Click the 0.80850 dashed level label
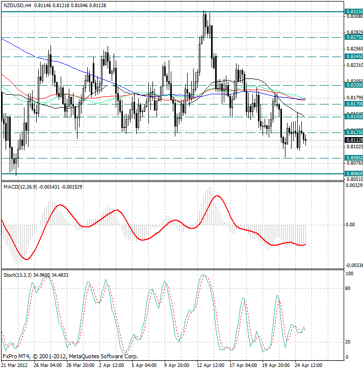The height and width of the screenshot is (369, 363). point(353,158)
